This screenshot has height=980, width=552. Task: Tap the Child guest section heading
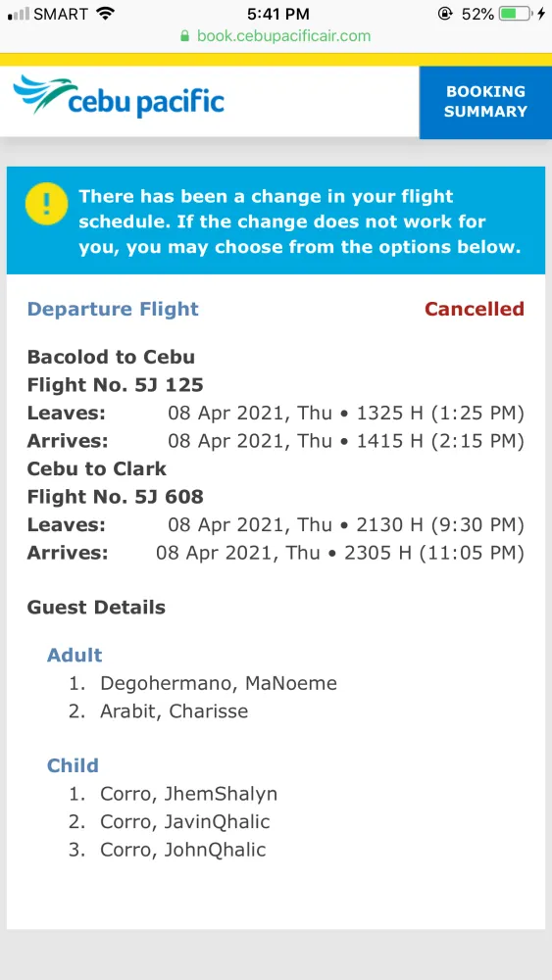73,765
